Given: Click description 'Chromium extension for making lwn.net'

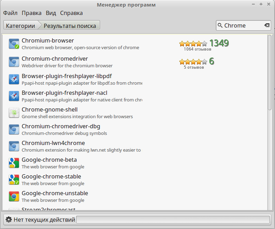Looking at the screenshot, I should (81, 150).
